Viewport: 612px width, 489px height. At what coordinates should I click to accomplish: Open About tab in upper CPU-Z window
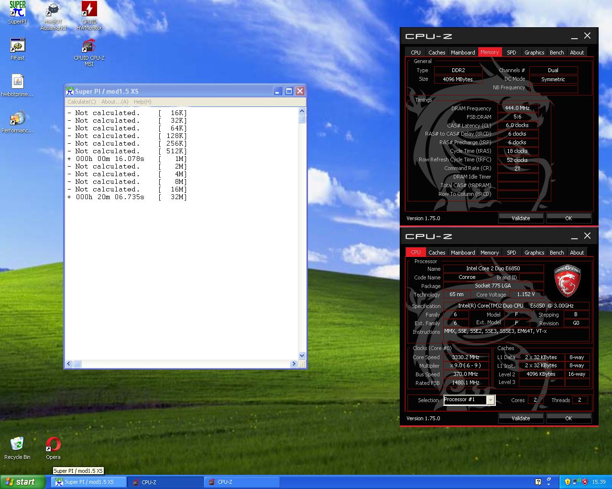coord(577,53)
